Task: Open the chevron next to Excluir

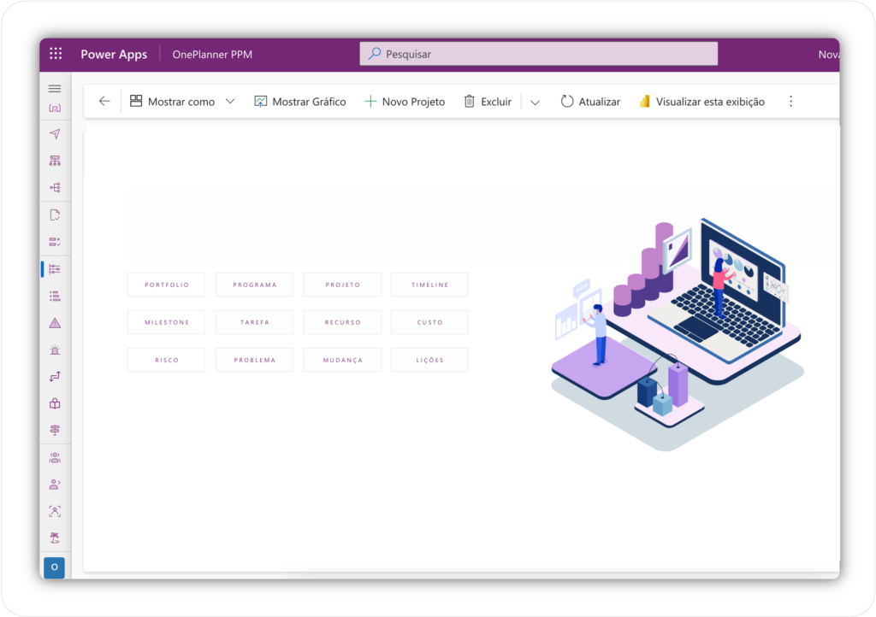Action: pyautogui.click(x=535, y=101)
